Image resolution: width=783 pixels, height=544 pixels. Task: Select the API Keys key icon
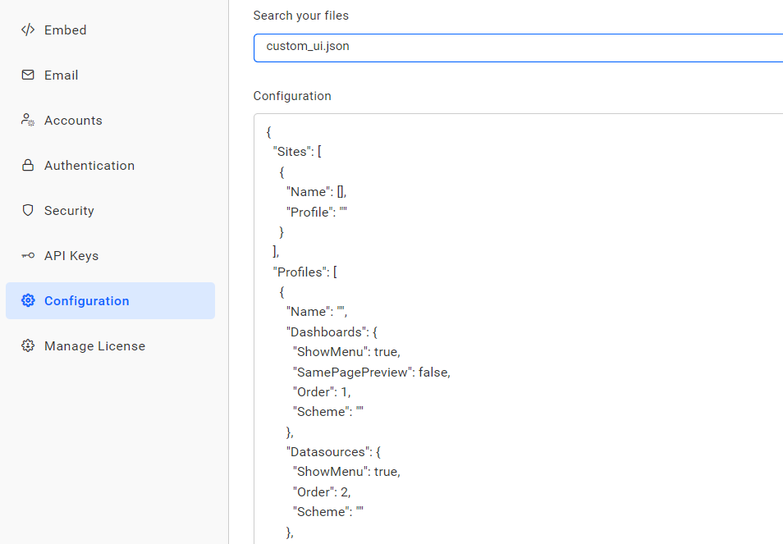click(x=26, y=255)
